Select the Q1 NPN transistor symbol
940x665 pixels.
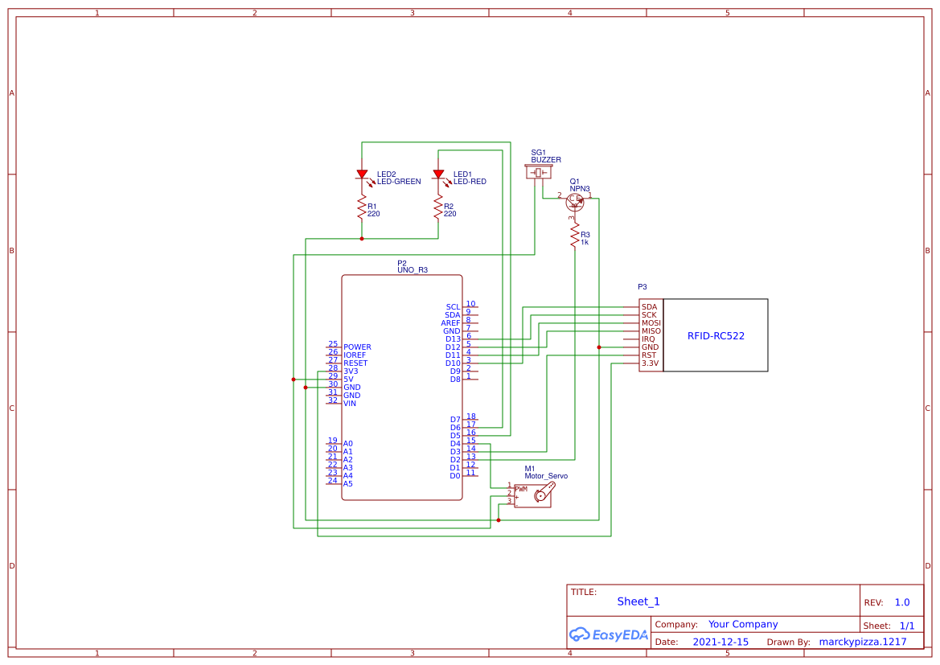575,202
